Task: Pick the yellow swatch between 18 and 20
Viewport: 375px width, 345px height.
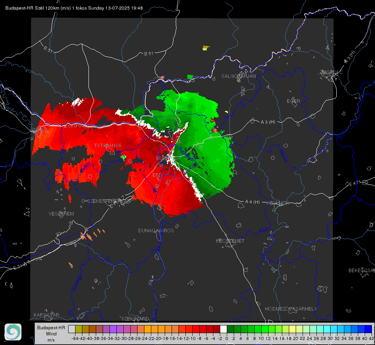Action: [293, 329]
